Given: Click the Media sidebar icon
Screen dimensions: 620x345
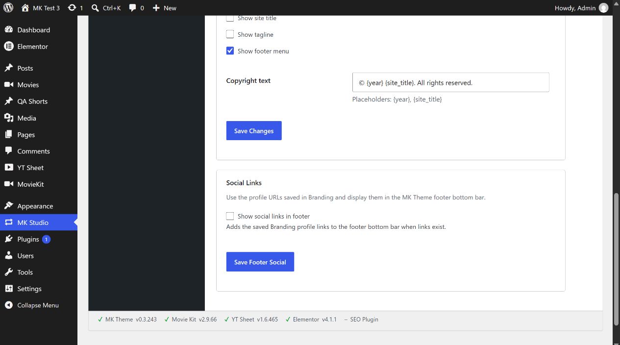Looking at the screenshot, I should 8,118.
